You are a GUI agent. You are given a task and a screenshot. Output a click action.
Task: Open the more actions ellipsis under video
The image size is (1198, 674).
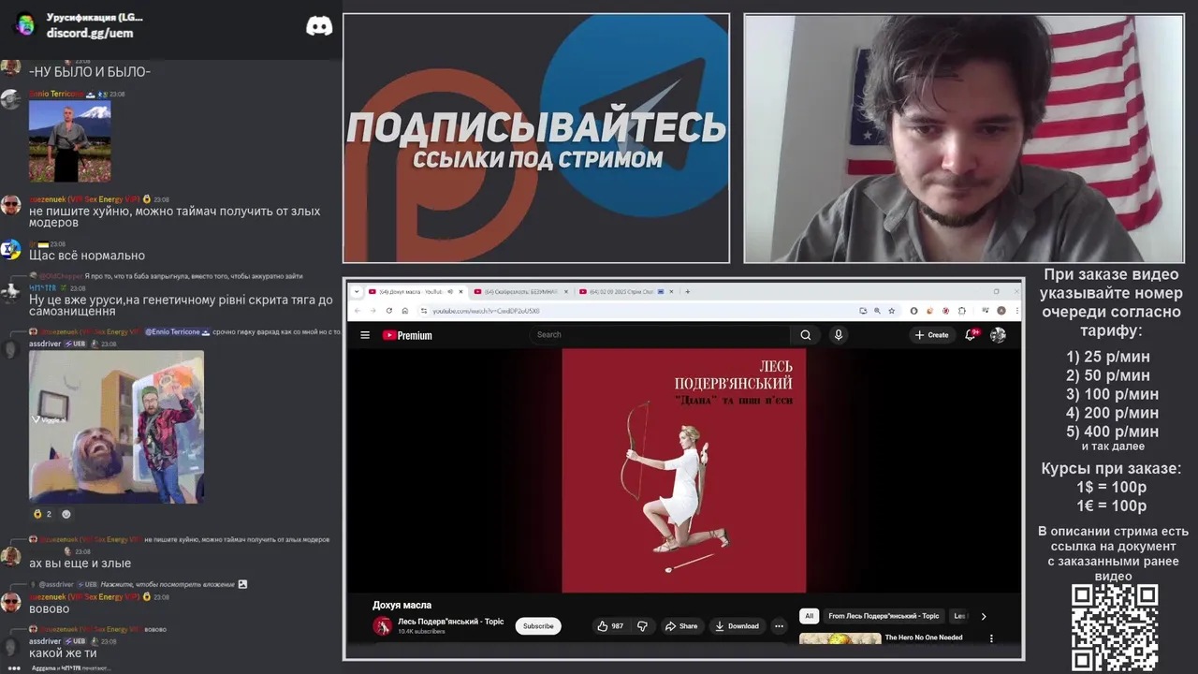(x=779, y=626)
